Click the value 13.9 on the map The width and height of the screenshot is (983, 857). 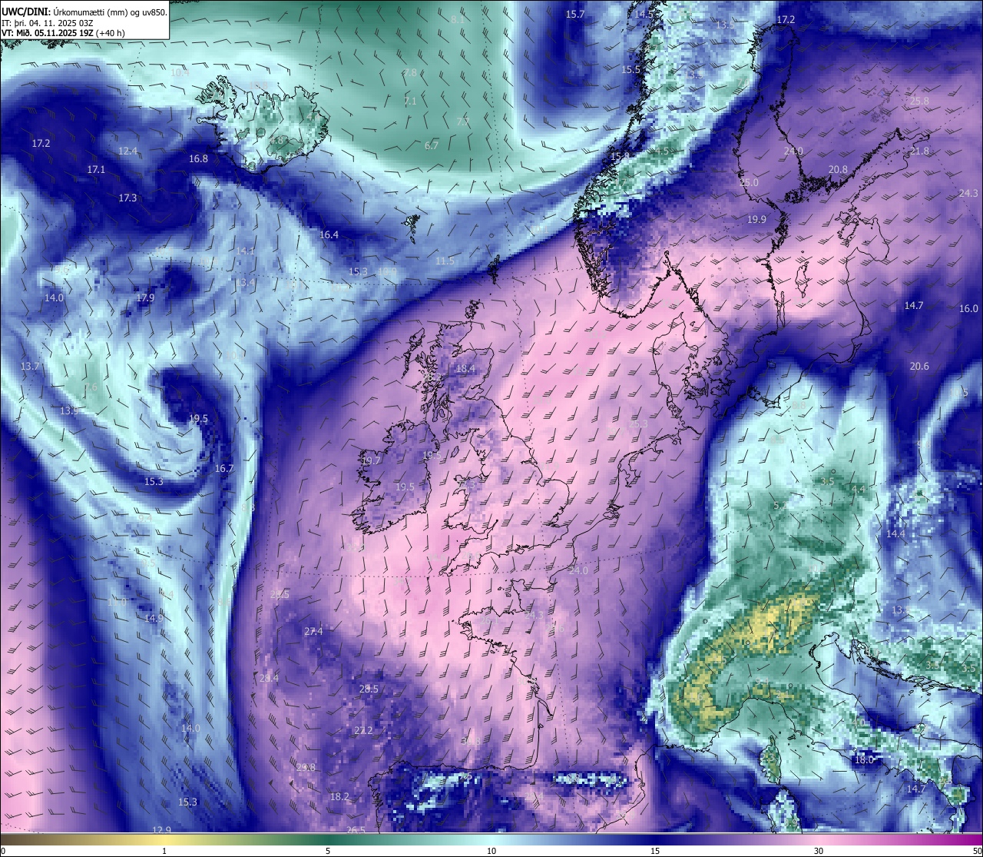(x=69, y=410)
